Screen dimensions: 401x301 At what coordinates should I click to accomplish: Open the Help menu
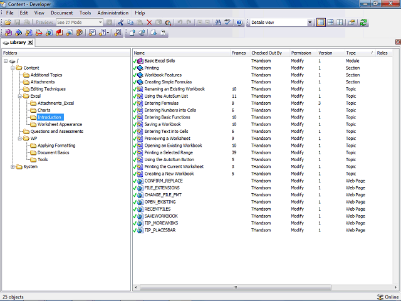(x=140, y=13)
